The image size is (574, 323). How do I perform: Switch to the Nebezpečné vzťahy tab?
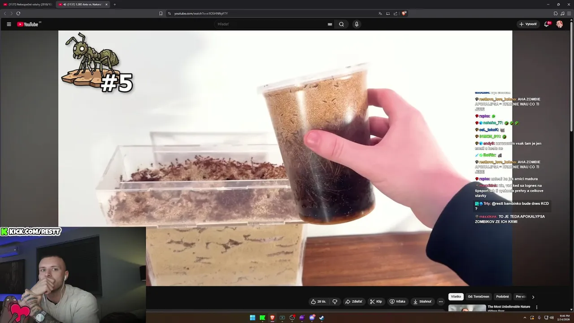27,4
